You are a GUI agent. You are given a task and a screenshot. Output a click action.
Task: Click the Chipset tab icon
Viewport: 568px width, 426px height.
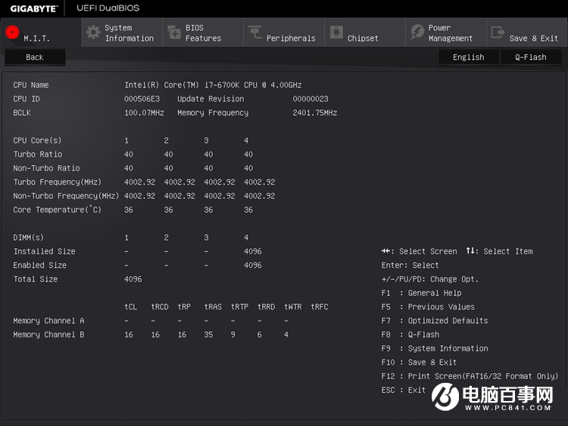(335, 33)
